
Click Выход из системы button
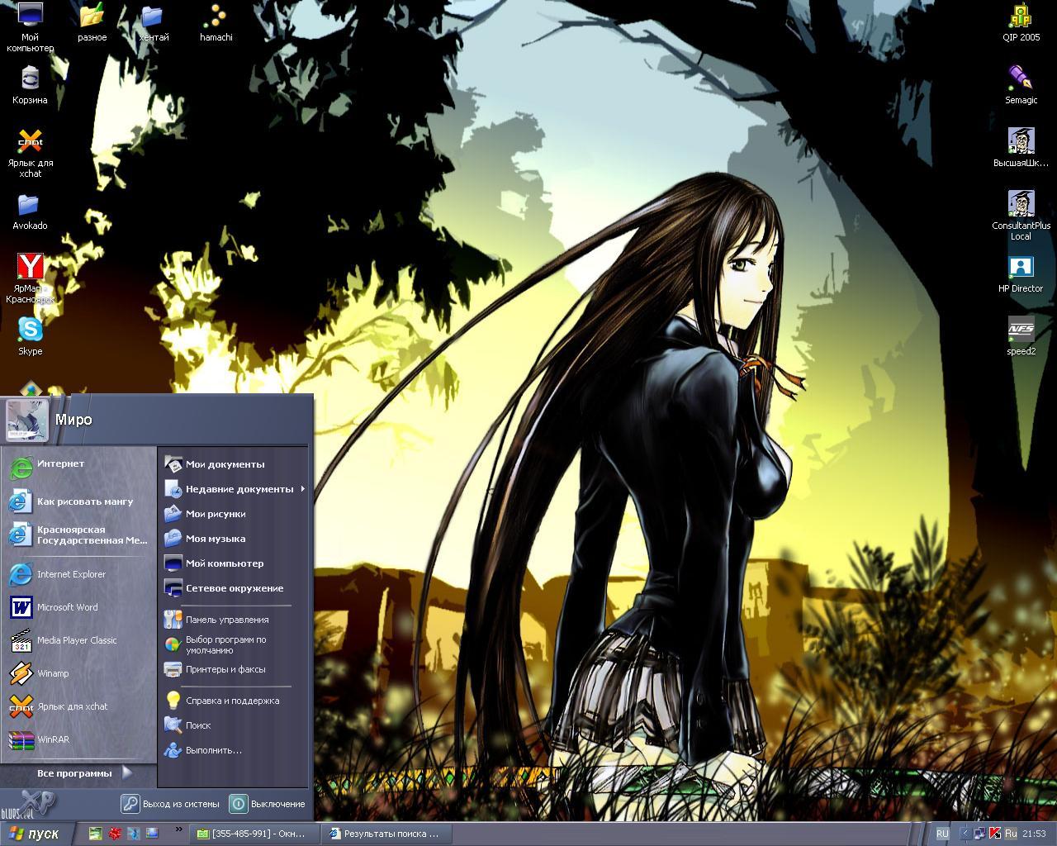(171, 803)
